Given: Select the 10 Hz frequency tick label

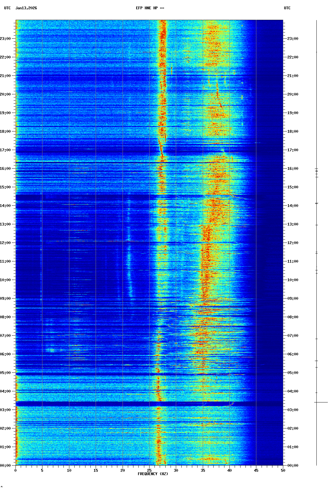Looking at the screenshot, I should [69, 470].
